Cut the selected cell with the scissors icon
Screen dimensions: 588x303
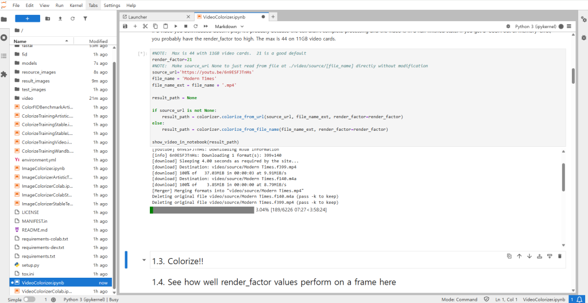click(145, 26)
